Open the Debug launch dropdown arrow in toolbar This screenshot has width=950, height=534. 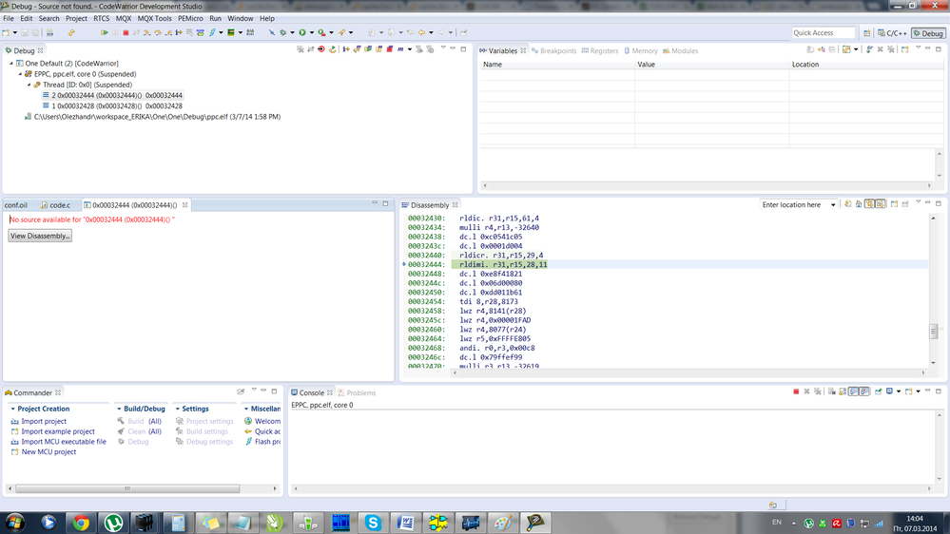tap(292, 32)
